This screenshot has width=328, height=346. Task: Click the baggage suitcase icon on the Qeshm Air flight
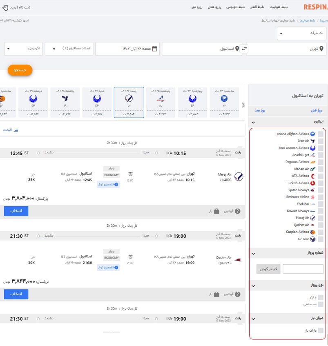(216, 294)
